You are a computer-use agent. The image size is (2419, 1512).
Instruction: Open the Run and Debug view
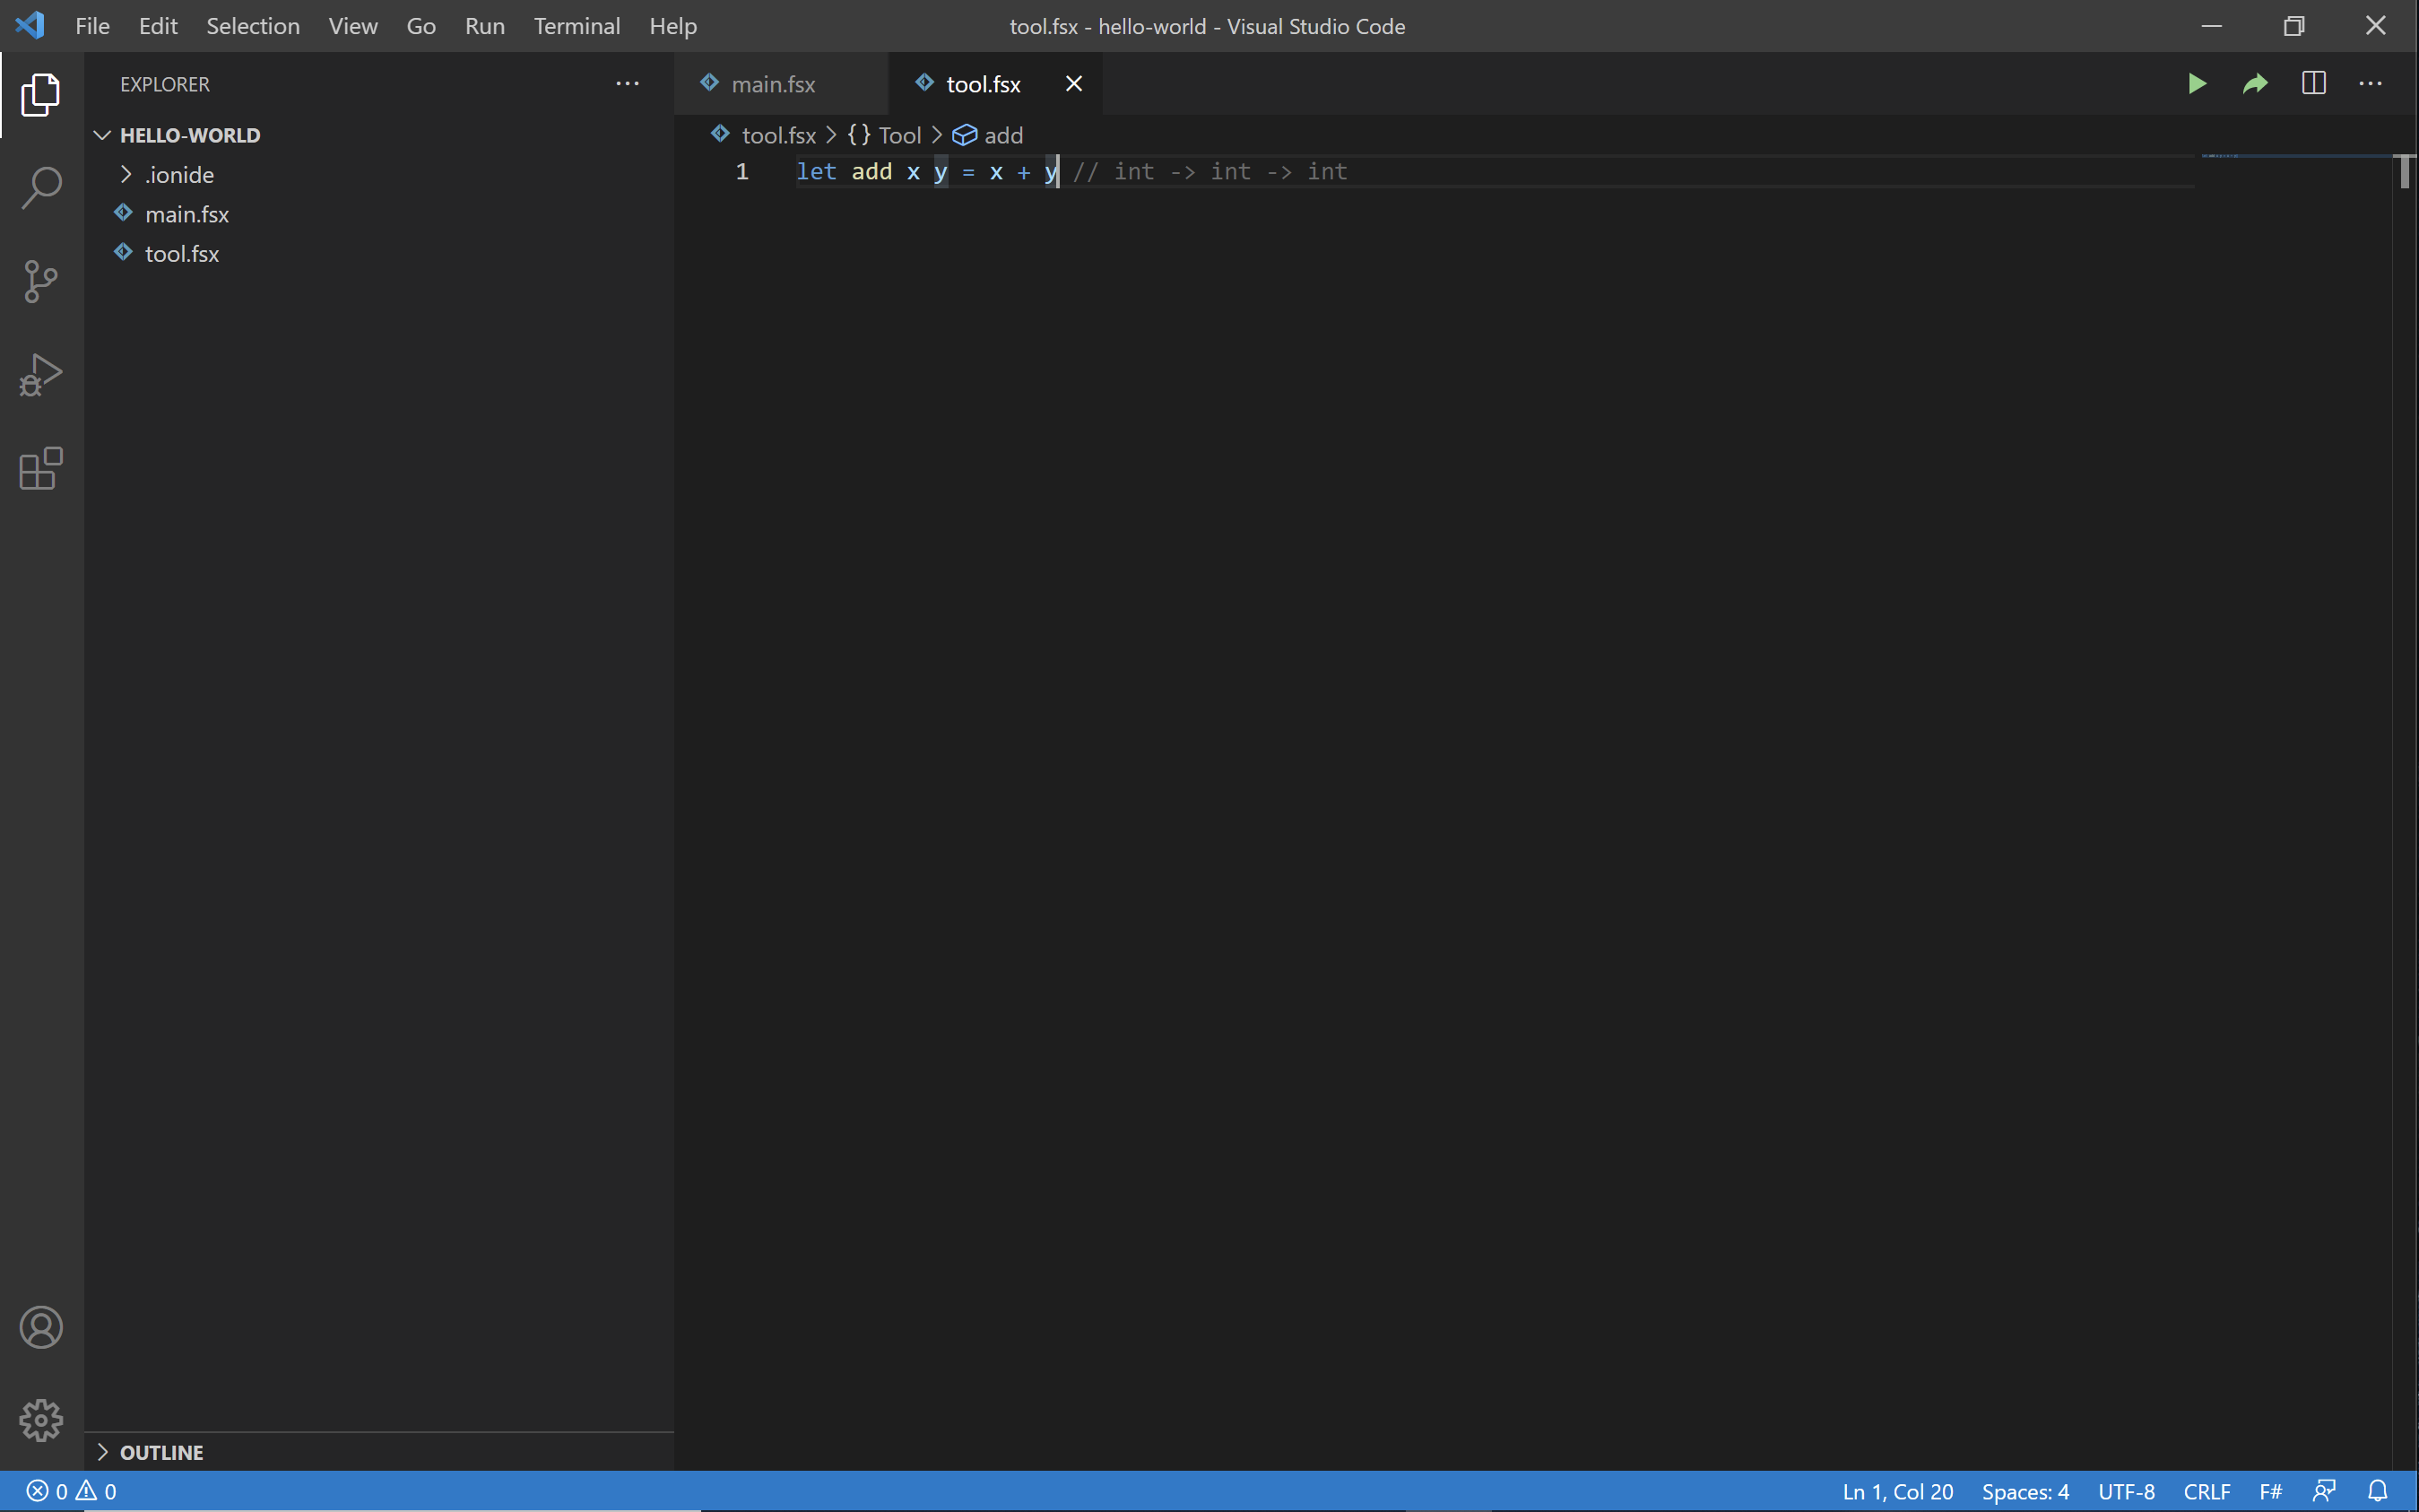coord(41,375)
